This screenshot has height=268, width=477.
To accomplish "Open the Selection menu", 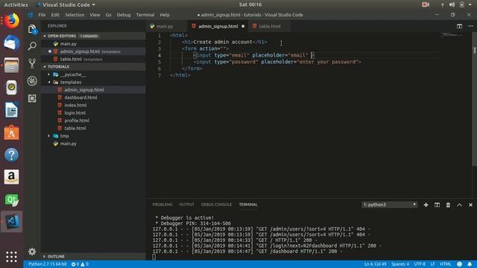I will pyautogui.click(x=75, y=15).
